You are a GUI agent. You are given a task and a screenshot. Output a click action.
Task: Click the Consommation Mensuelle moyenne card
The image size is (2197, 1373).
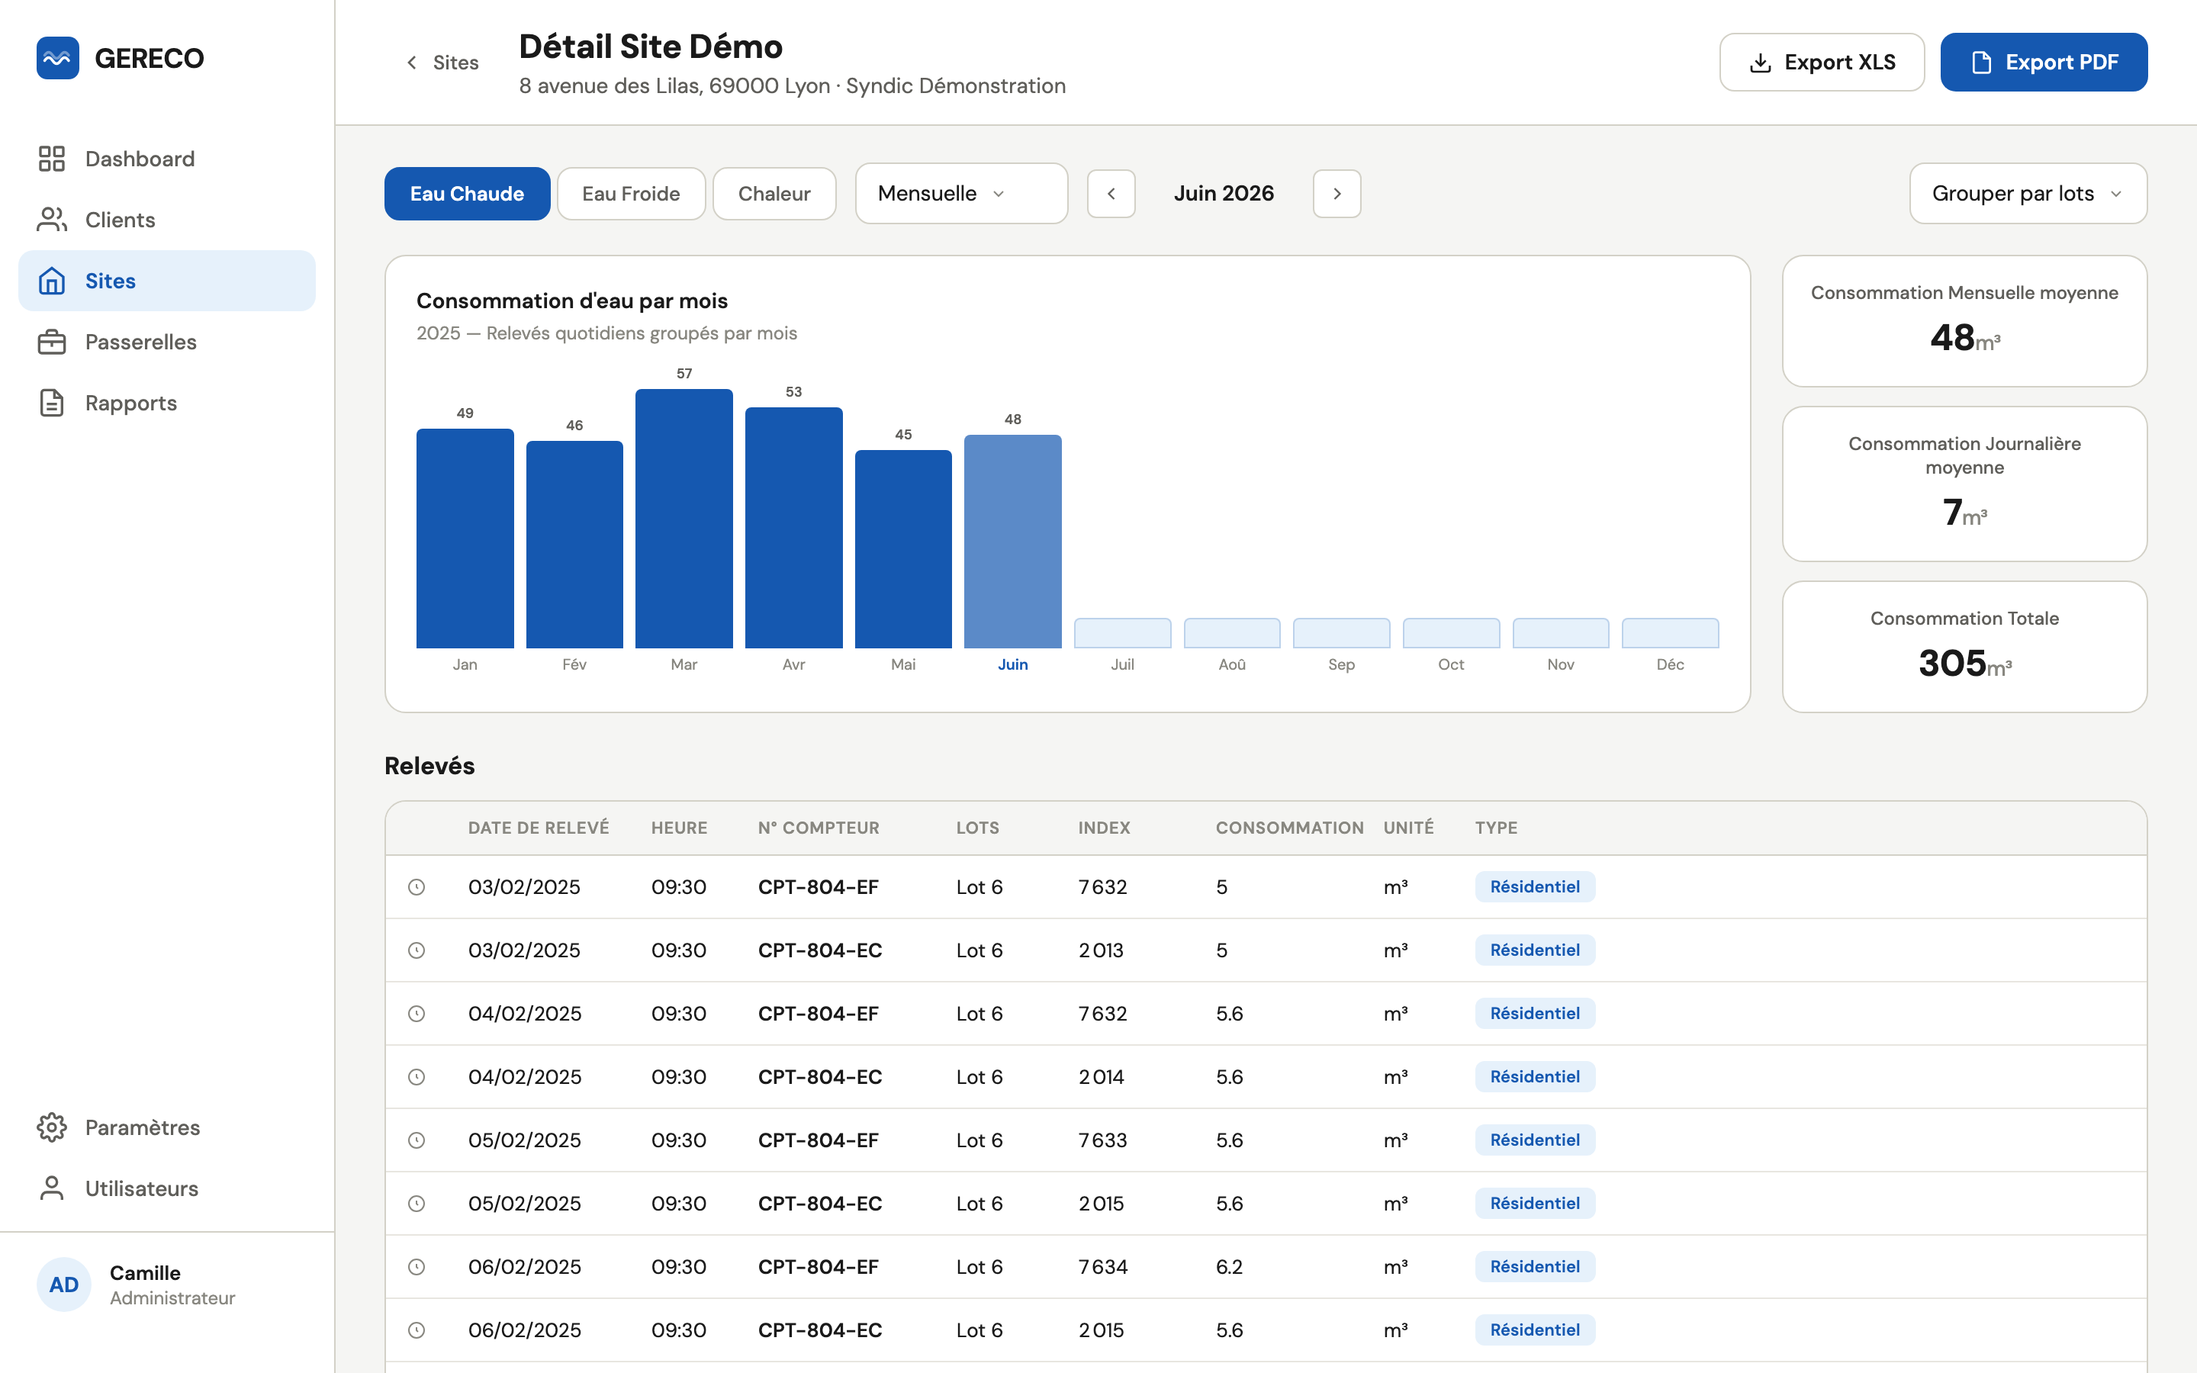click(x=1964, y=321)
